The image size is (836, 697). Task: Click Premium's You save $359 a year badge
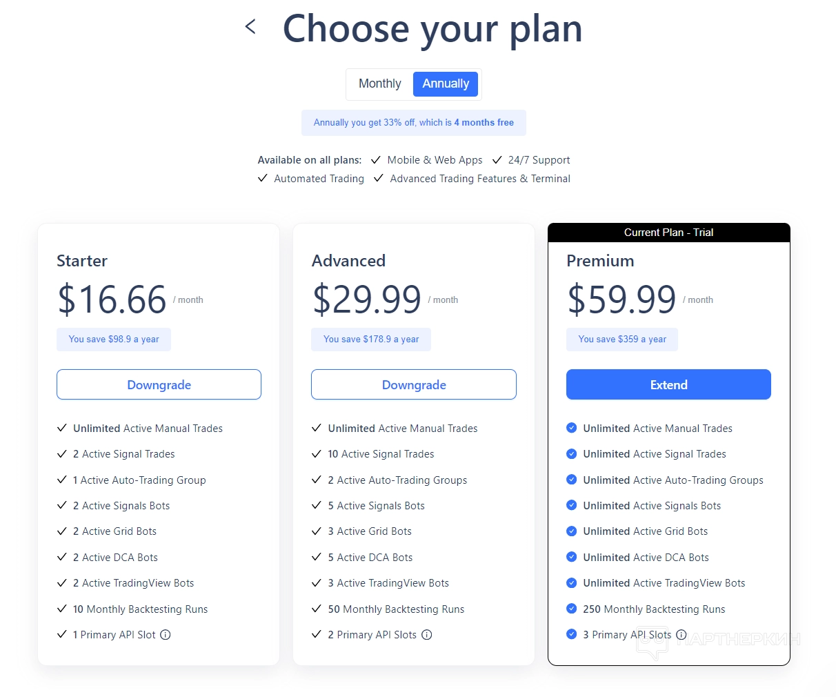tap(622, 340)
